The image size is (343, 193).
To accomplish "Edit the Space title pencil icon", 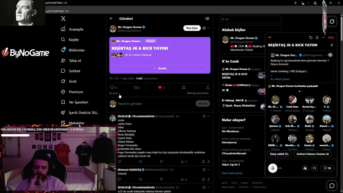I will [x=332, y=45].
